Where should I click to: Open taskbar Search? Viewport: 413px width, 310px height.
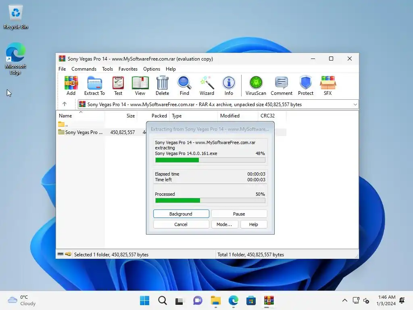[x=162, y=300]
